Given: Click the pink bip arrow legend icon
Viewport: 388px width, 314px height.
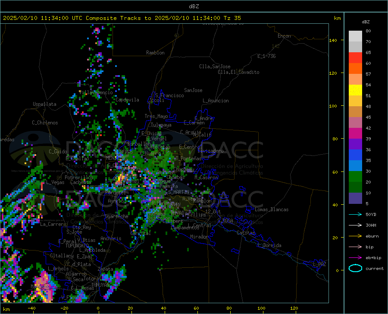Looking at the screenshot, I should [x=355, y=247].
